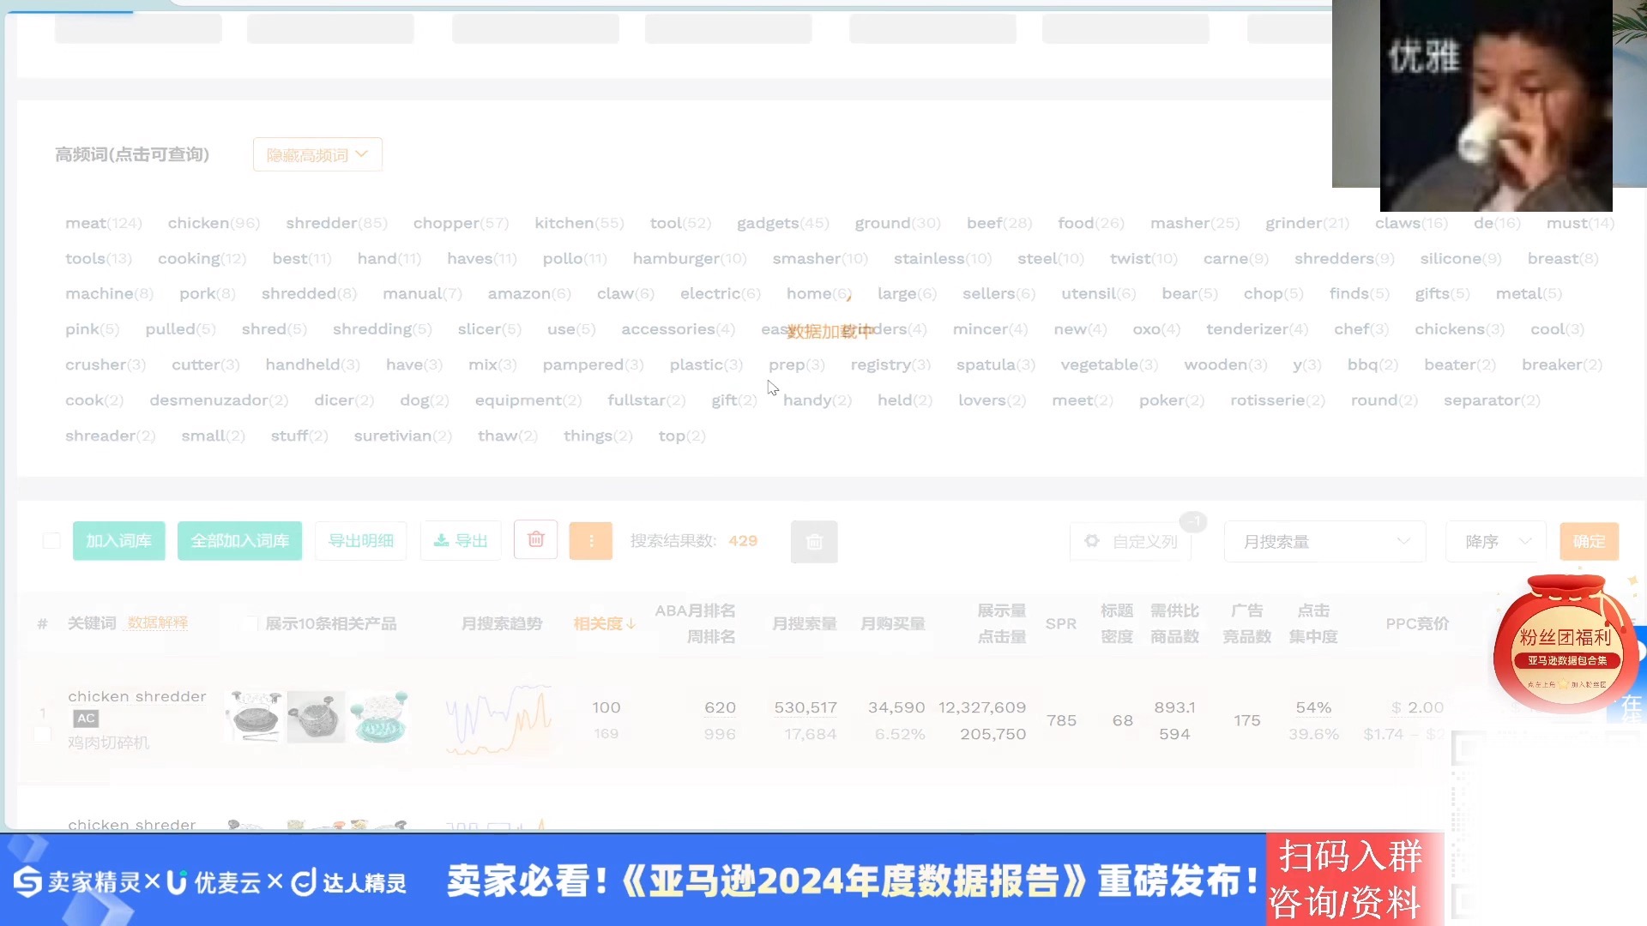
Task: Click the 530,517 monthly search value
Action: tap(805, 707)
